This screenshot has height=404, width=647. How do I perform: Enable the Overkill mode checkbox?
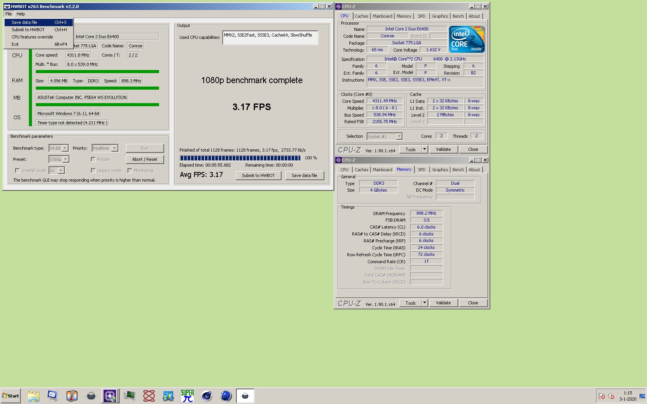(17, 170)
